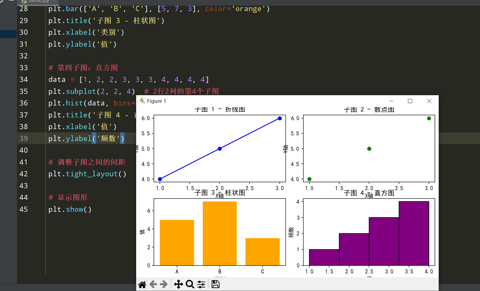Activate the Pan axes tool

pos(178,284)
